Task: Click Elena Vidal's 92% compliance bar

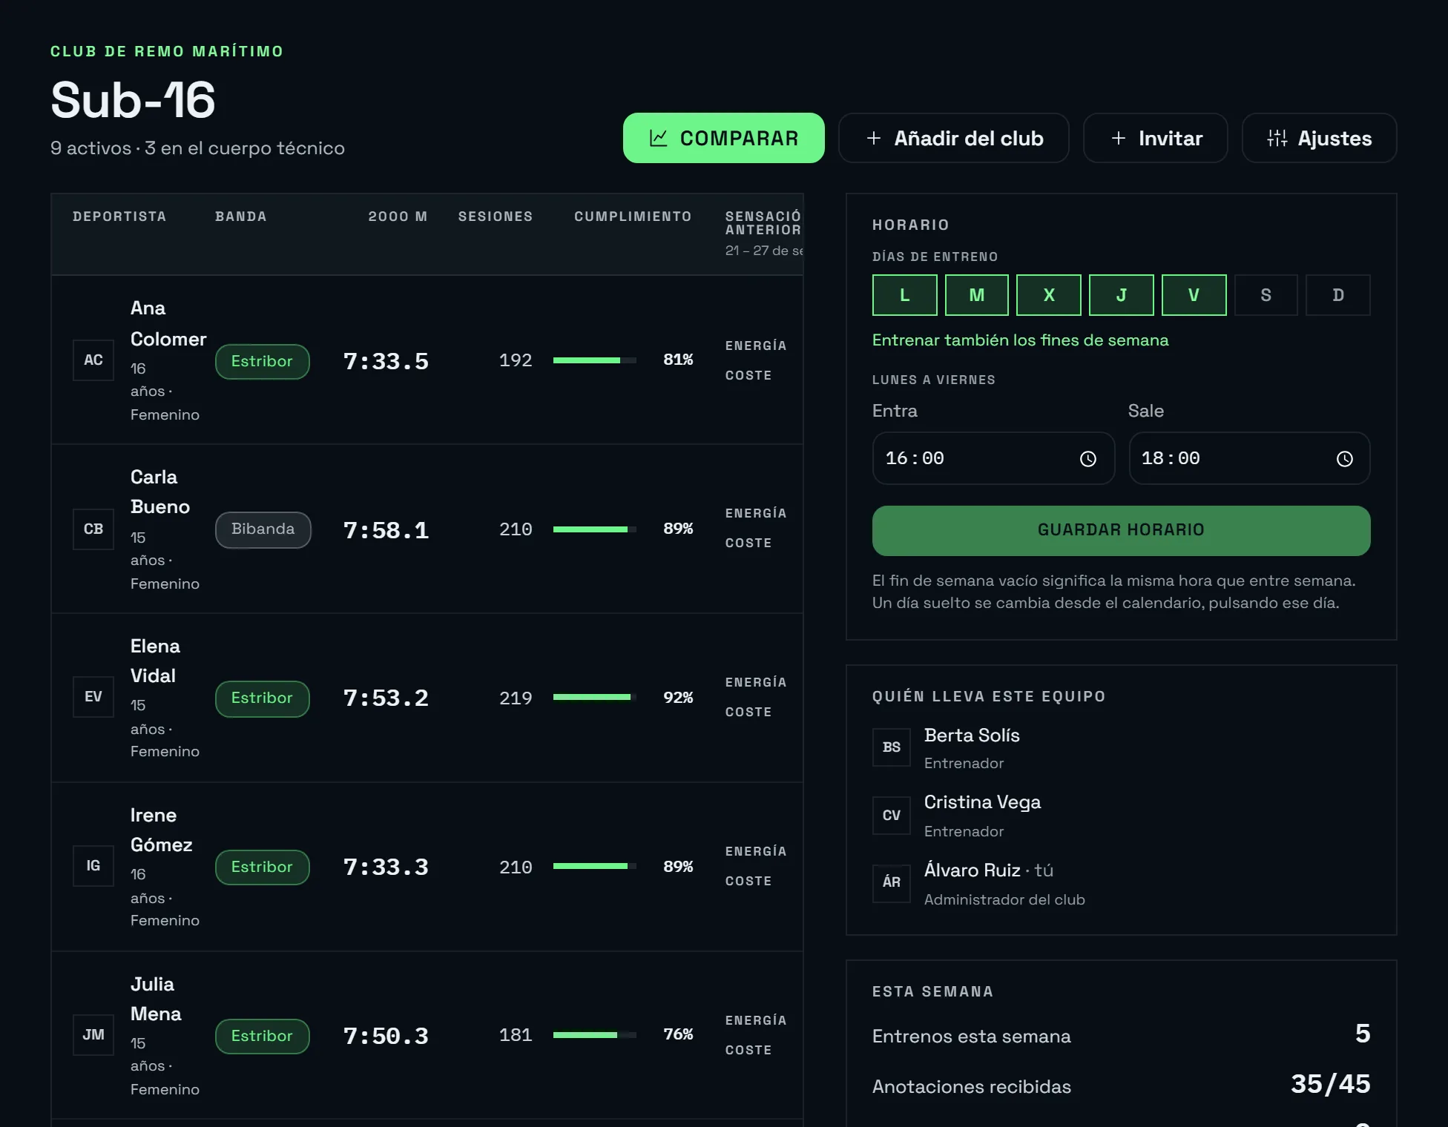Action: click(x=595, y=697)
